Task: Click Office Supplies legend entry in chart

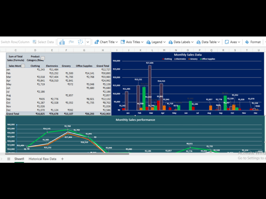Action: point(207,59)
